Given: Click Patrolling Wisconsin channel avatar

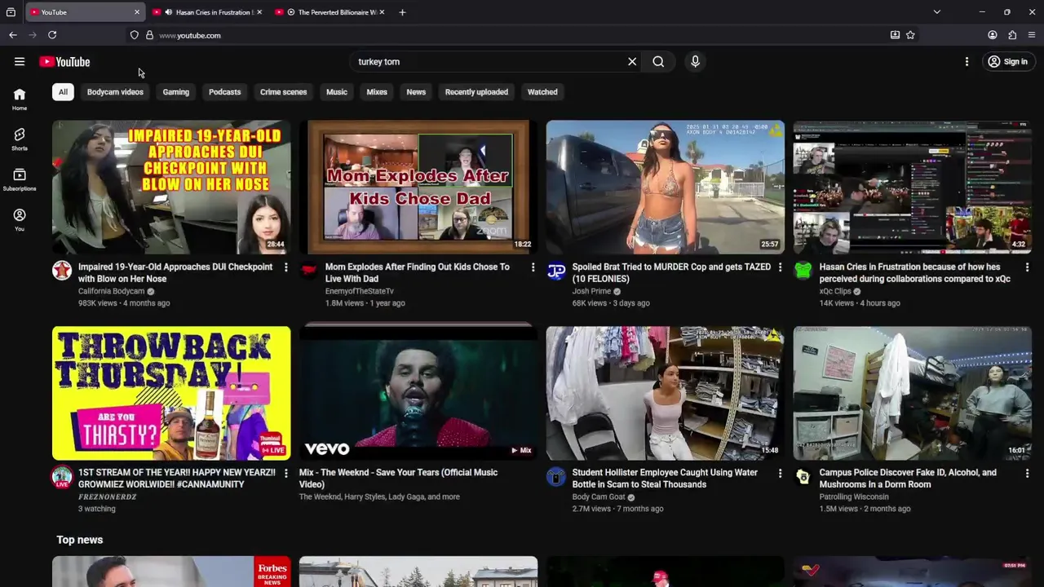Looking at the screenshot, I should [x=803, y=476].
